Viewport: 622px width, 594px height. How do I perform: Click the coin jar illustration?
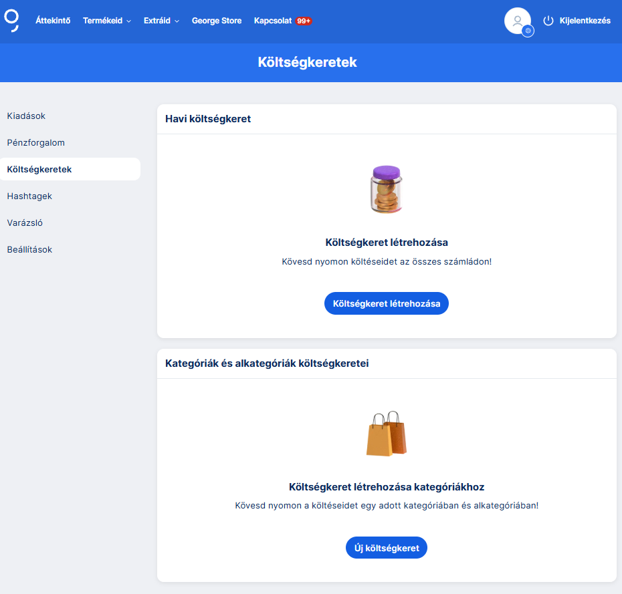(x=386, y=190)
